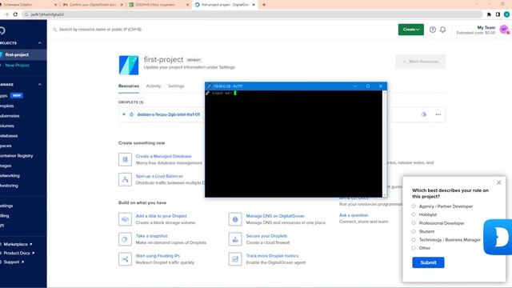Image resolution: width=512 pixels, height=288 pixels.
Task: Click the first-project logo image
Action: pyautogui.click(x=128, y=65)
